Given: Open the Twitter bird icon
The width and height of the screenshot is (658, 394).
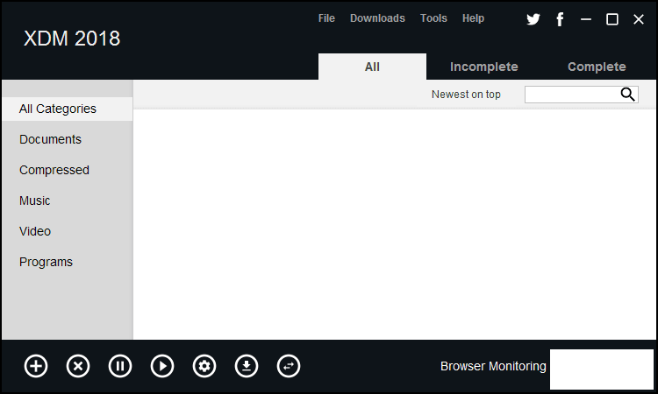Looking at the screenshot, I should [x=533, y=19].
